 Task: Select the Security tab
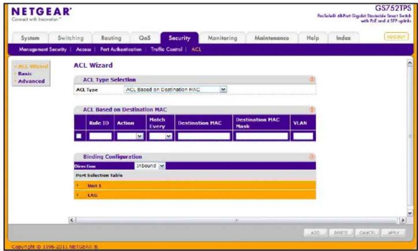tap(179, 38)
